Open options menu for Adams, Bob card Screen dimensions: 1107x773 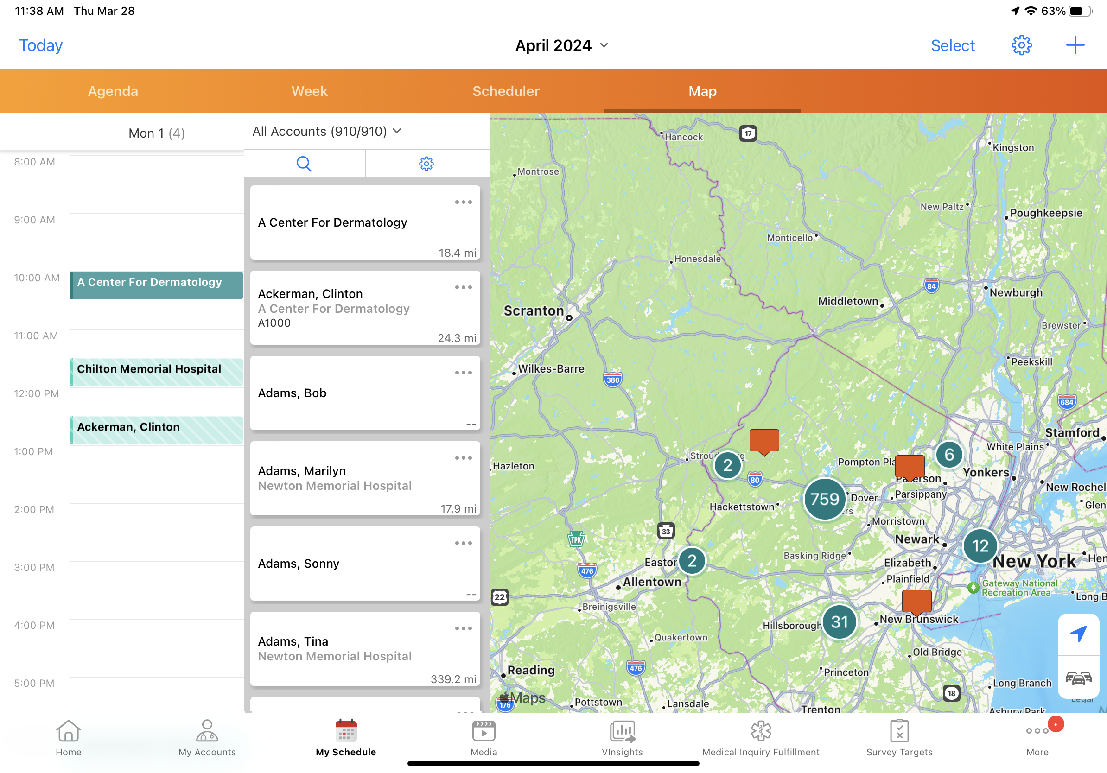click(x=463, y=373)
